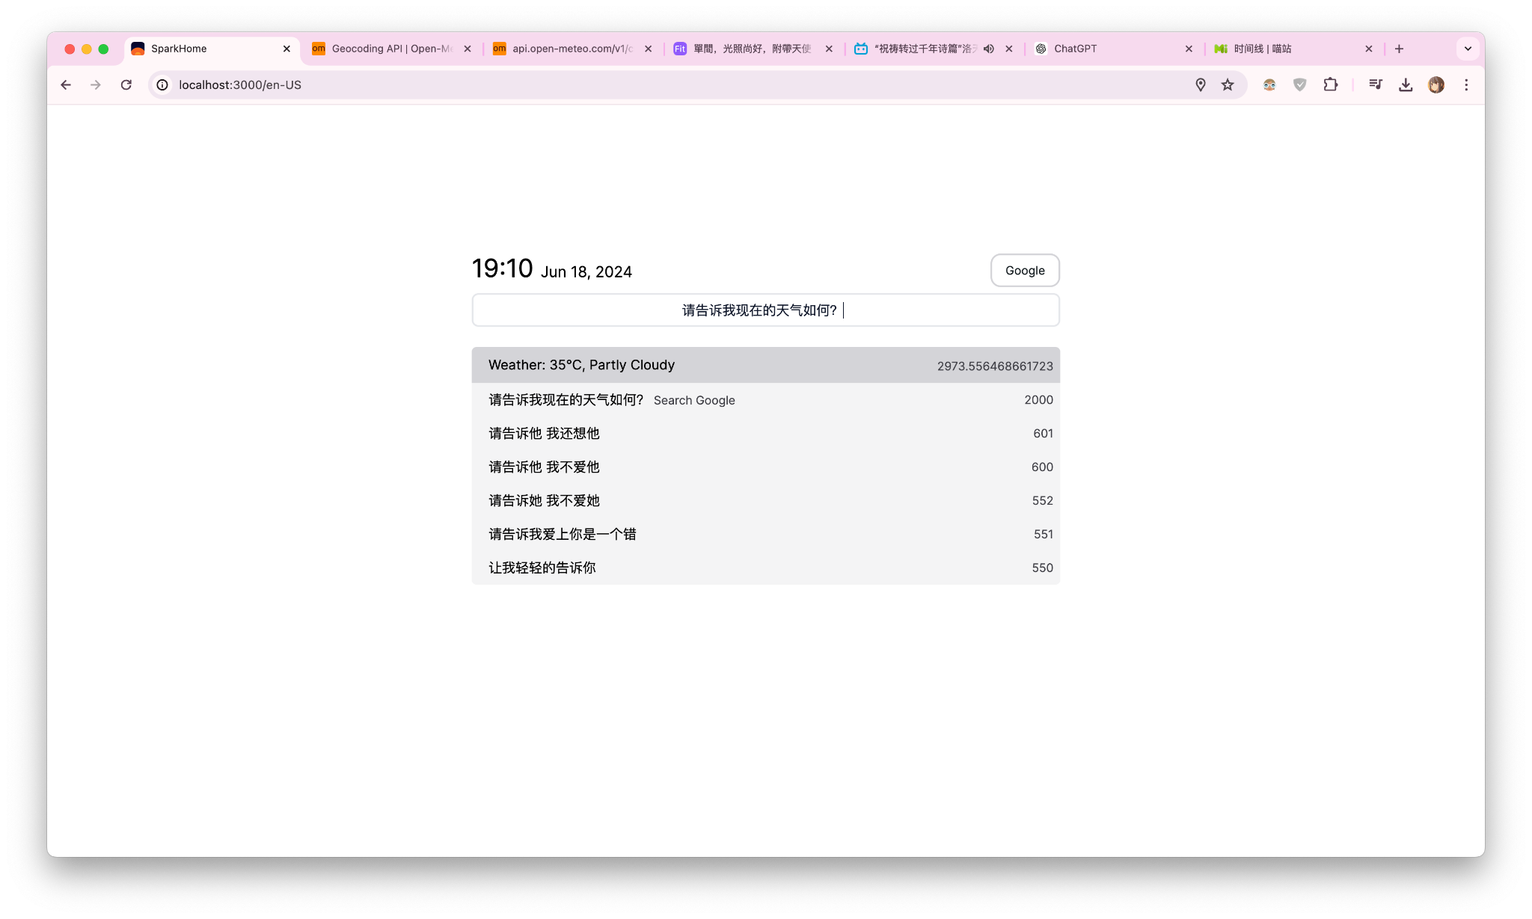
Task: Click the back navigation arrow
Action: click(x=66, y=84)
